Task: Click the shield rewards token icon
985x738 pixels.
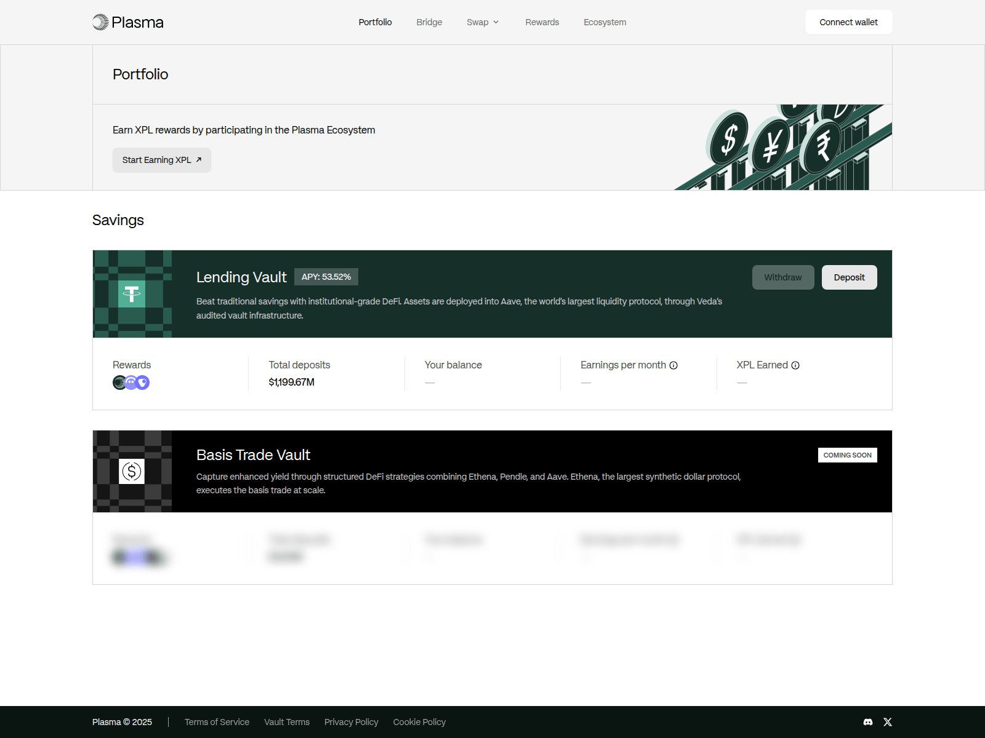Action: point(143,383)
